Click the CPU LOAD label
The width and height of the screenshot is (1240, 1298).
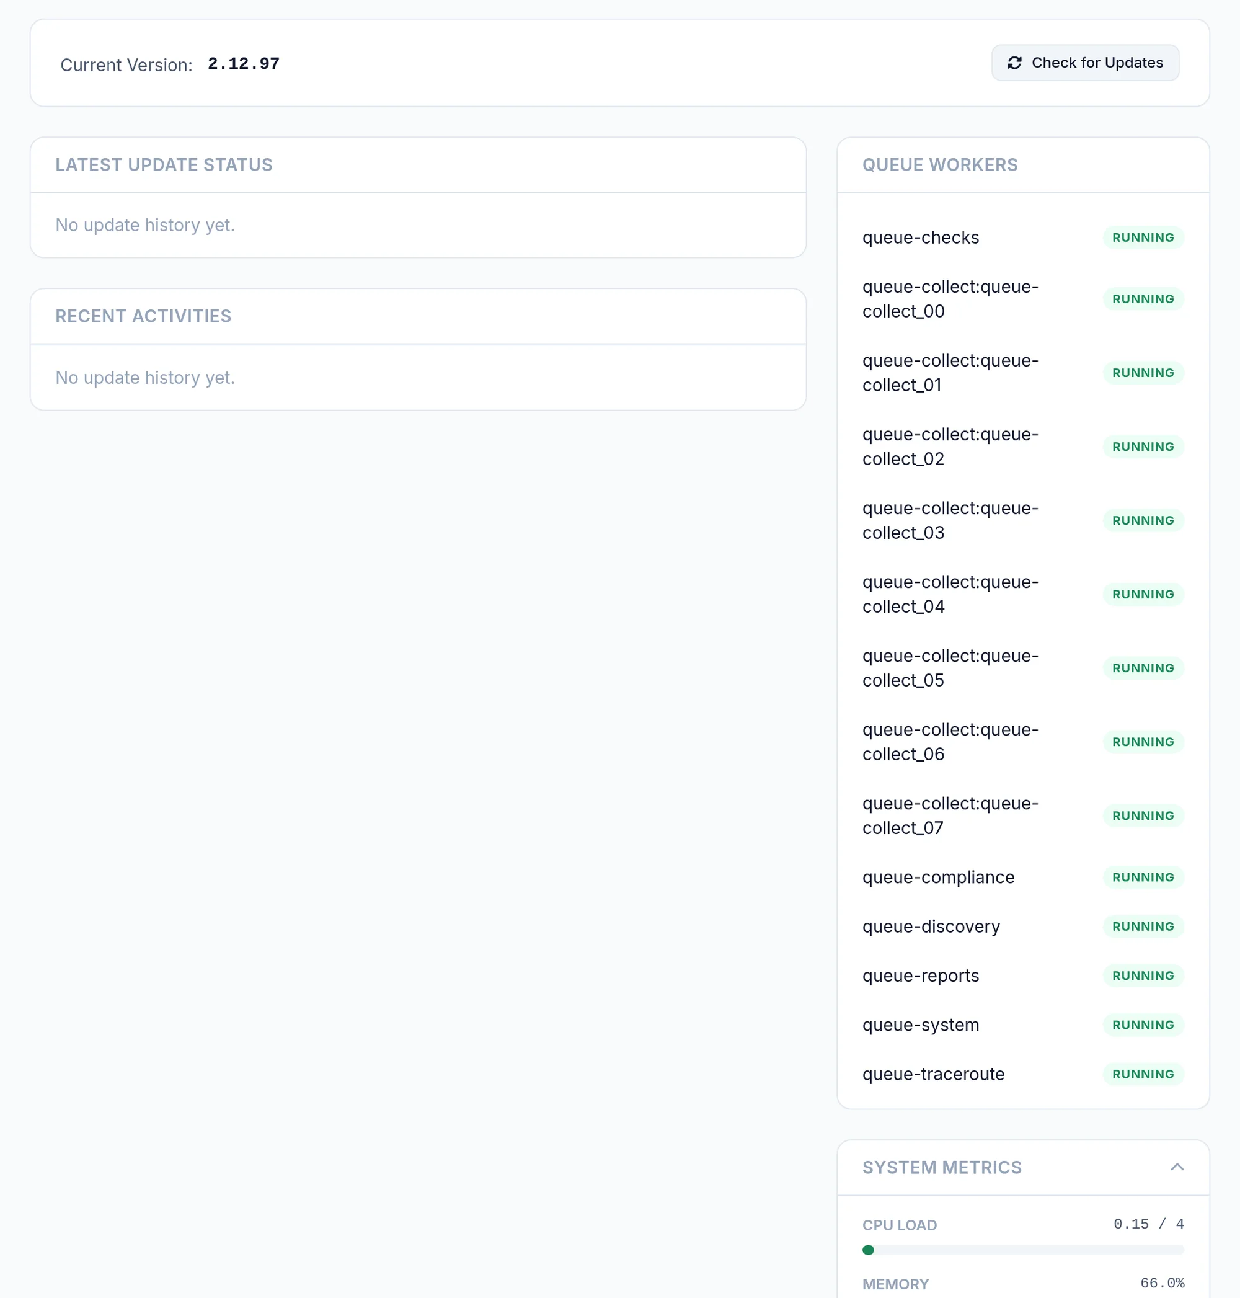click(899, 1225)
